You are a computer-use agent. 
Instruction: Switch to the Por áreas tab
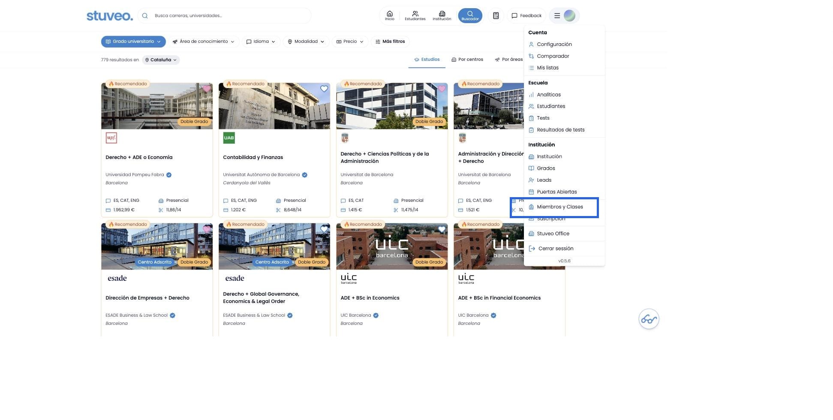tap(508, 60)
